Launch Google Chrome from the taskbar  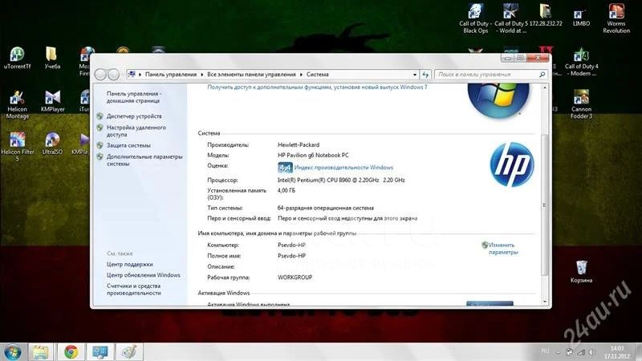[71, 351]
